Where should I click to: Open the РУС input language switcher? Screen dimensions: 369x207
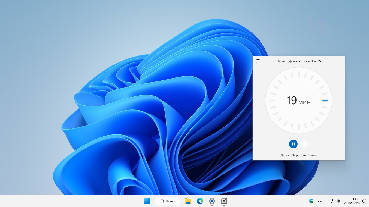[x=320, y=201]
